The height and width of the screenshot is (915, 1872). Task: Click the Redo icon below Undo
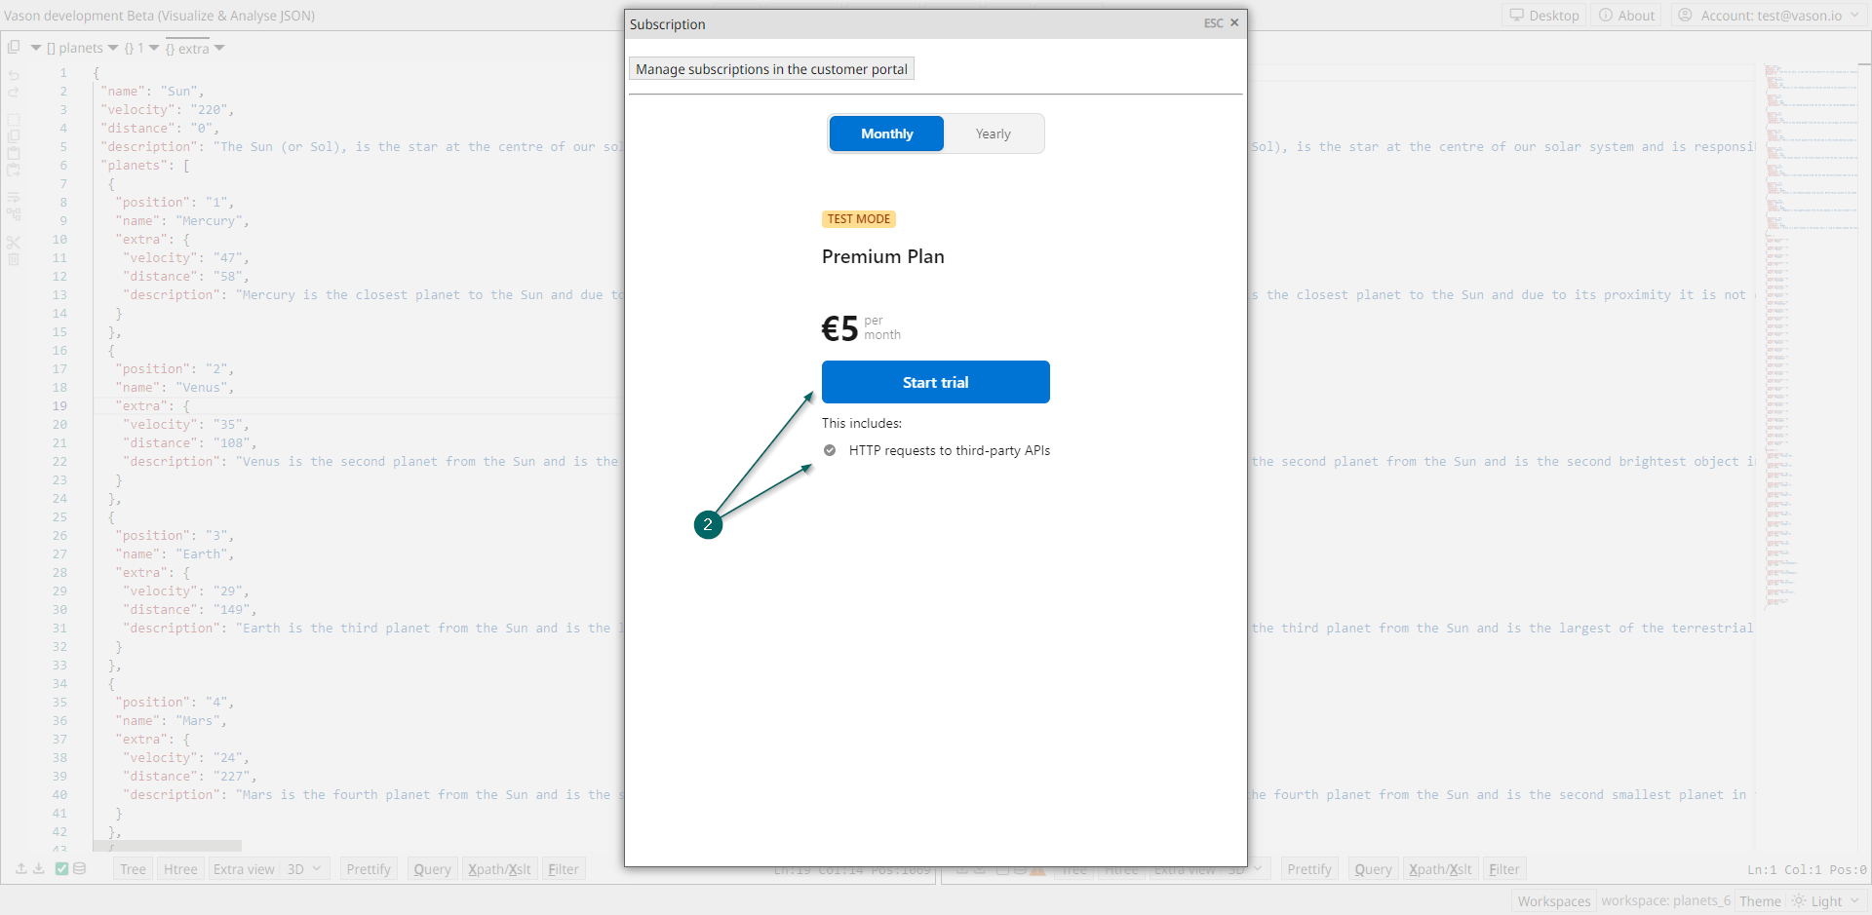[x=14, y=93]
